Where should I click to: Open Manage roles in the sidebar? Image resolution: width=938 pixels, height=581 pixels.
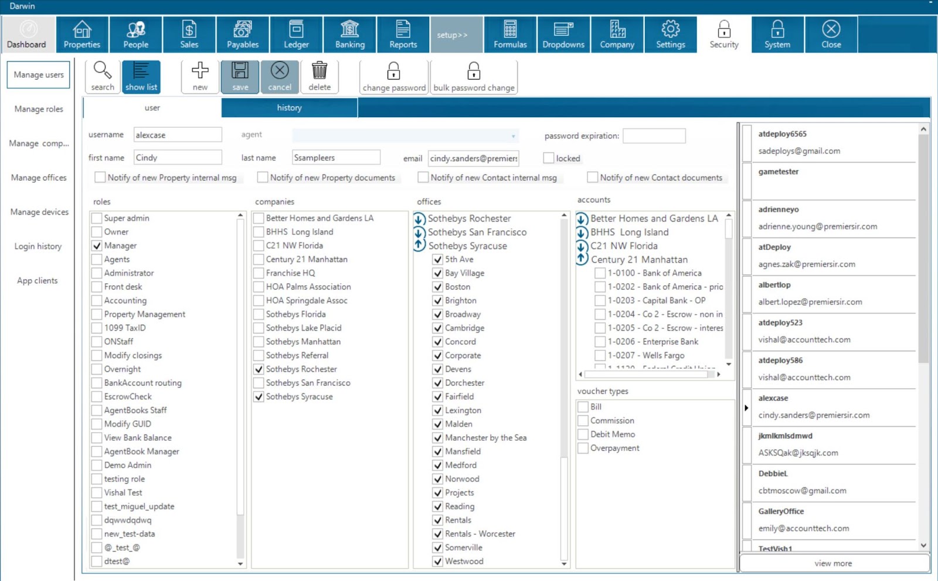pos(39,109)
